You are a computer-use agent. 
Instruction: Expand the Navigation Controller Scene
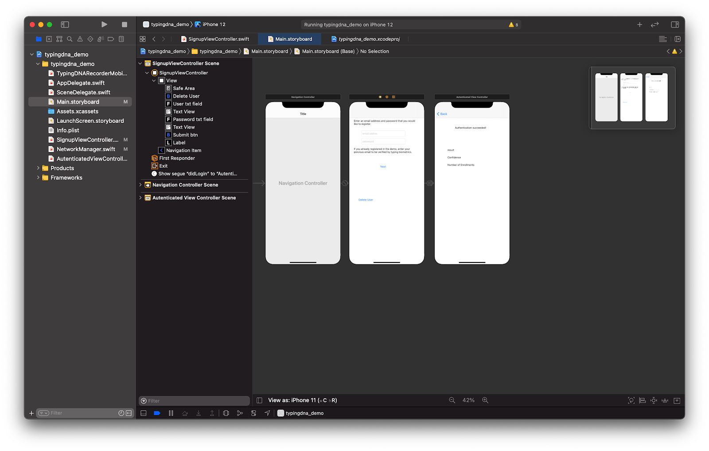click(140, 185)
